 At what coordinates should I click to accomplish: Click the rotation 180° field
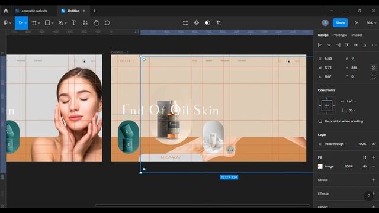coord(328,76)
